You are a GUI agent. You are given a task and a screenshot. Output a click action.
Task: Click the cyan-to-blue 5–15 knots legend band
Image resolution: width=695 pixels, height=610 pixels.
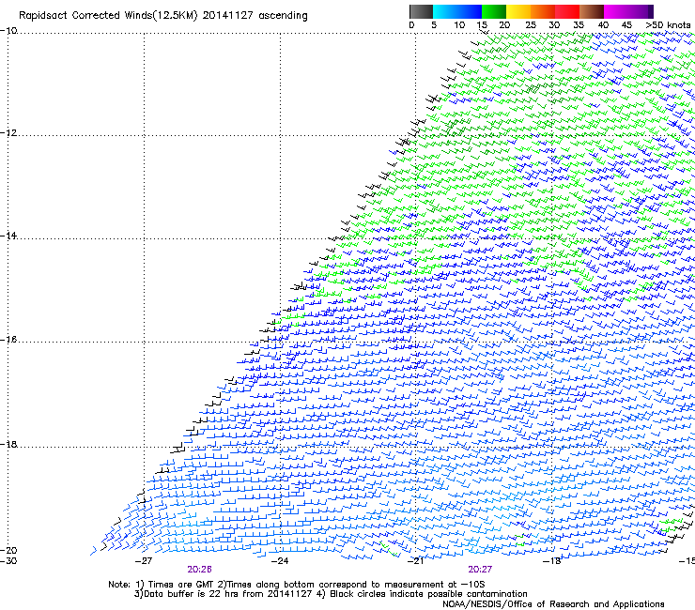(457, 11)
